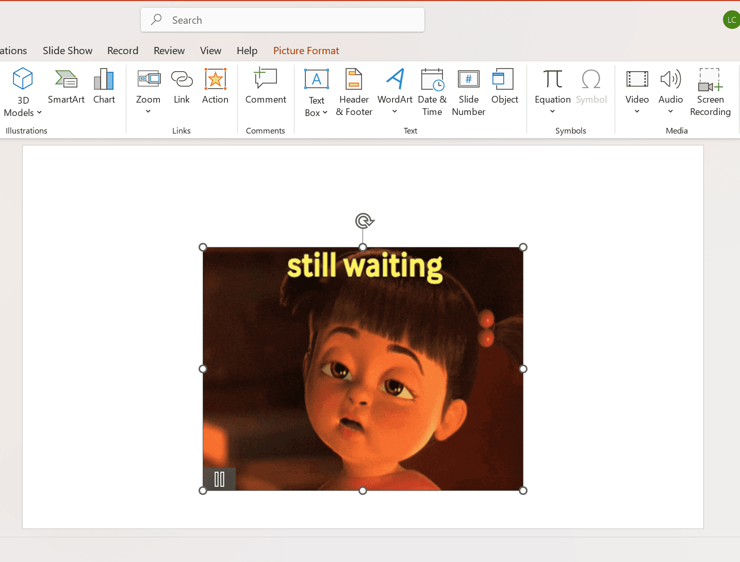Open the 3D Models icon

point(23,79)
